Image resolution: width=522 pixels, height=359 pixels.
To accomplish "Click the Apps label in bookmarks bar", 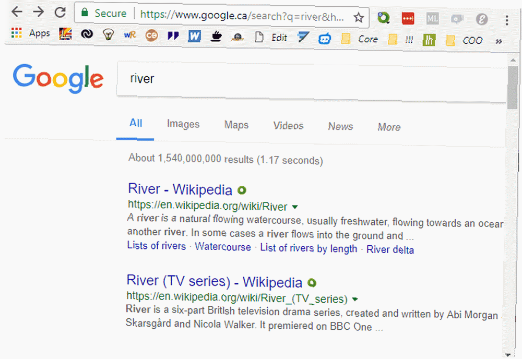I will click(x=39, y=33).
